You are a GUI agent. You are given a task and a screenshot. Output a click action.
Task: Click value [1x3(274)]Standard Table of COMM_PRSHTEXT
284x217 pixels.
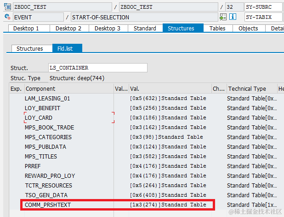pos(168,205)
